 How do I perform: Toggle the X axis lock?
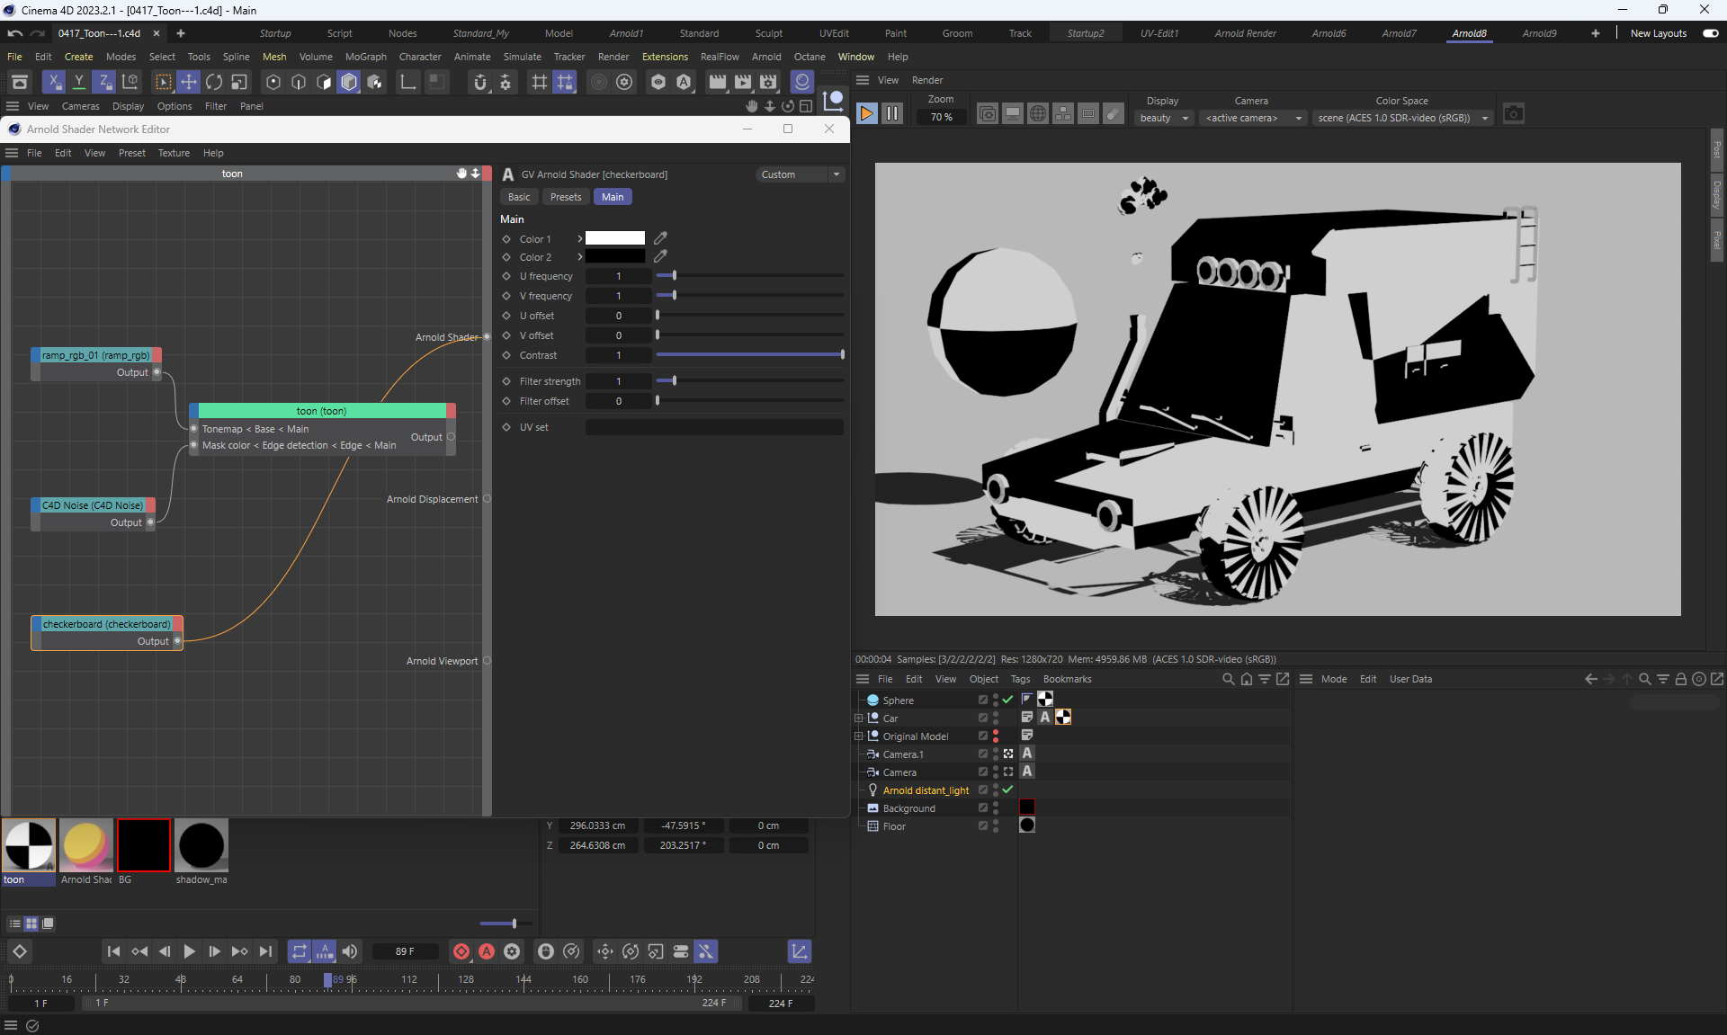click(54, 82)
